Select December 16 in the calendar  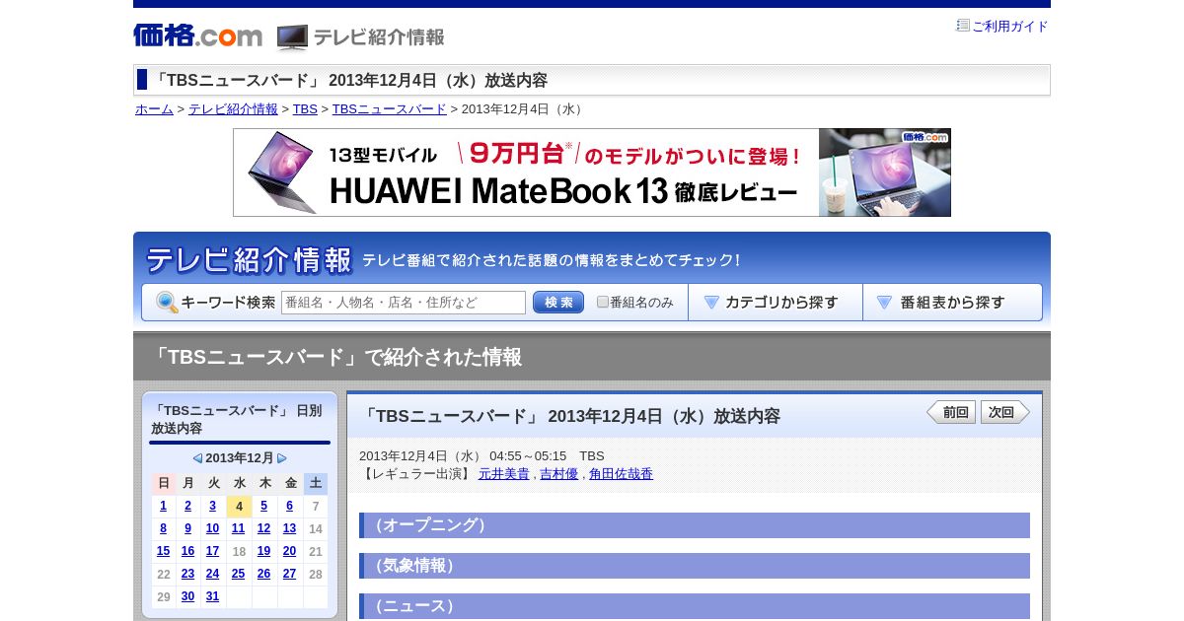click(187, 551)
